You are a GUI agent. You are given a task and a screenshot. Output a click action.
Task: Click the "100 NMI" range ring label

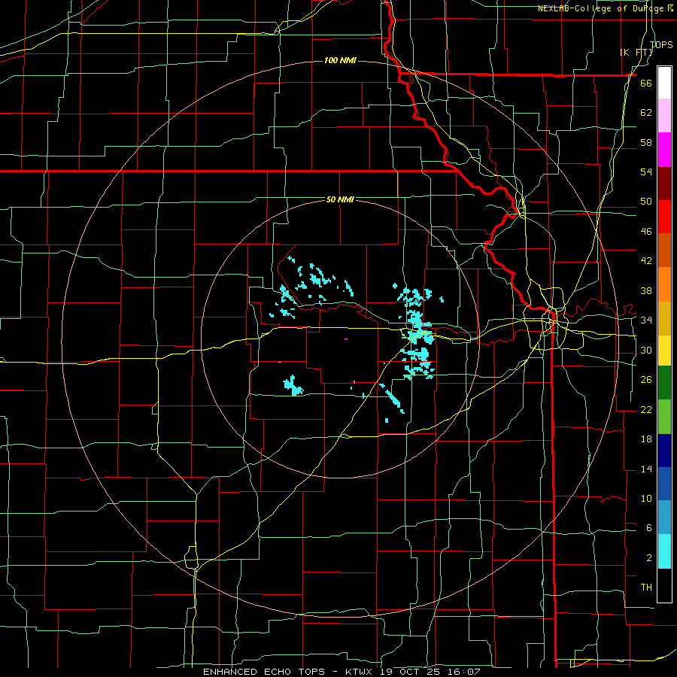tap(340, 60)
